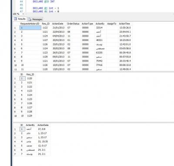The width and height of the screenshot is (174, 166).
Task: Click the ActionDate header in first grid
Action: click(x=57, y=24)
